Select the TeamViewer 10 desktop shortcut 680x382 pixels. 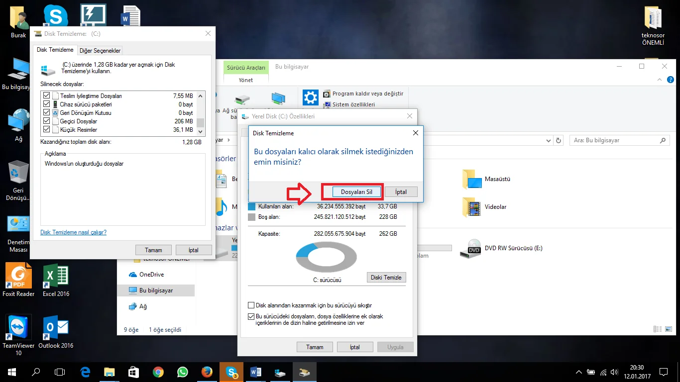(18, 328)
